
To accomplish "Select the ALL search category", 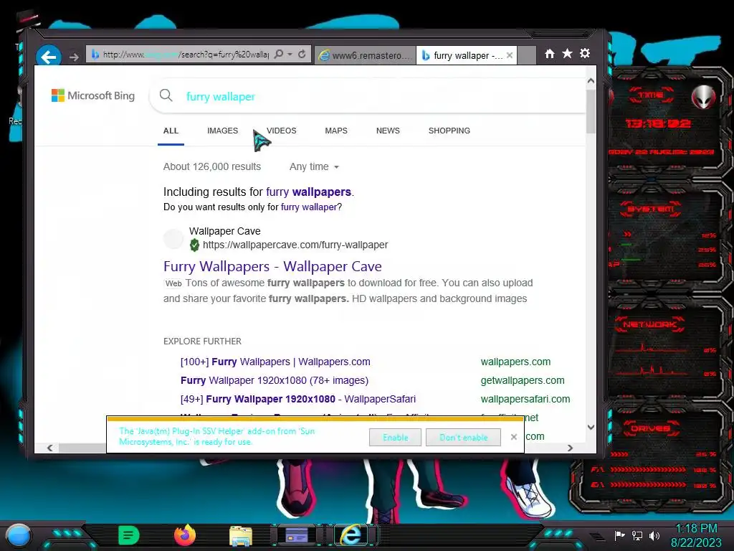I will [171, 131].
